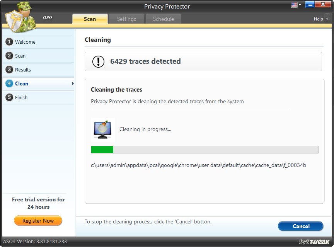Select step 4 Clean circle icon
The image size is (334, 247).
pyautogui.click(x=10, y=83)
